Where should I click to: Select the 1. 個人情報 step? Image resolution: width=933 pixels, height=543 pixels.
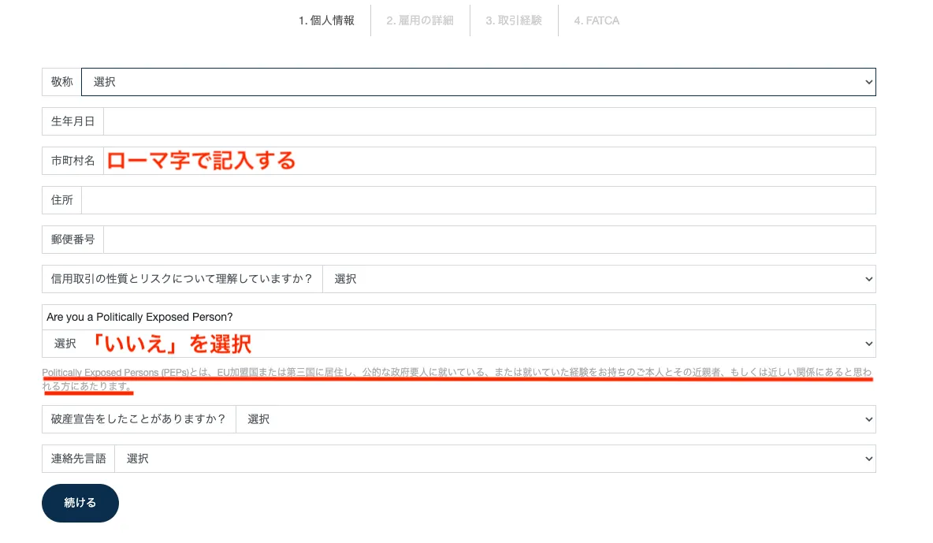pos(325,20)
